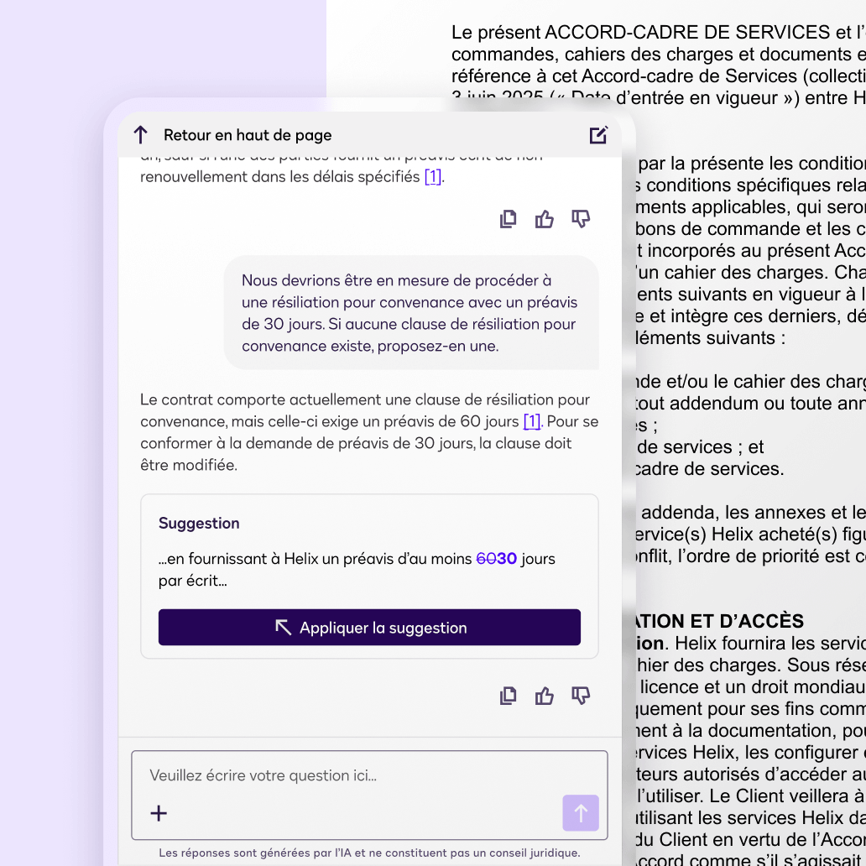
Task: Toggle thumbs-down on the suggestion response
Action: coord(580,696)
